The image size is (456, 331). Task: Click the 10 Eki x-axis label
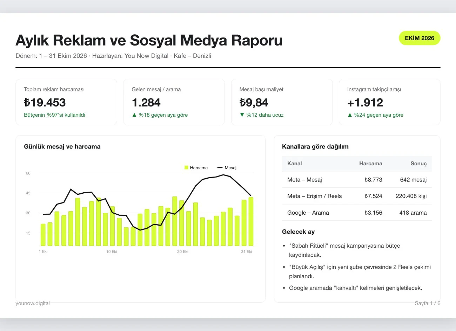pos(112,251)
